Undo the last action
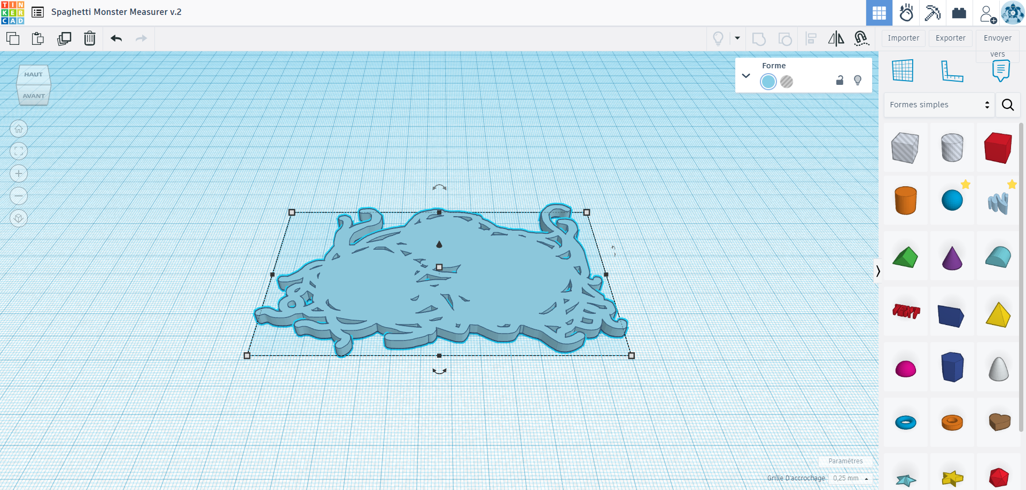1026x490 pixels. click(x=116, y=38)
